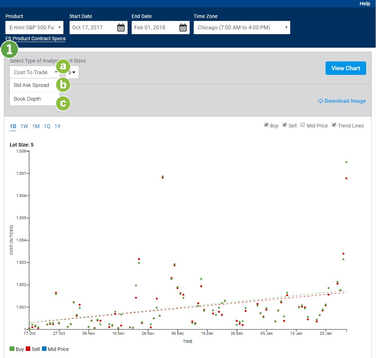376x358 pixels.
Task: Click the green 'c' annotation badge
Action: (63, 103)
